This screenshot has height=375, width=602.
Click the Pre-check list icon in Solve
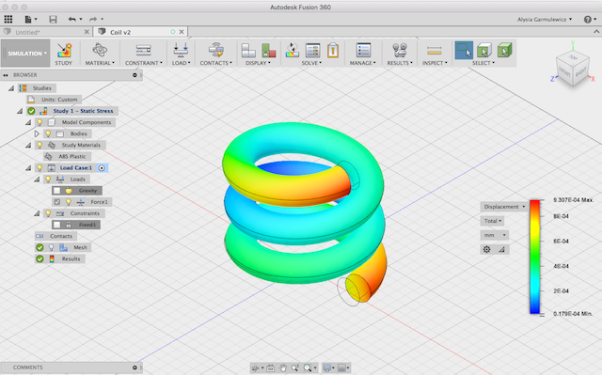(x=313, y=50)
